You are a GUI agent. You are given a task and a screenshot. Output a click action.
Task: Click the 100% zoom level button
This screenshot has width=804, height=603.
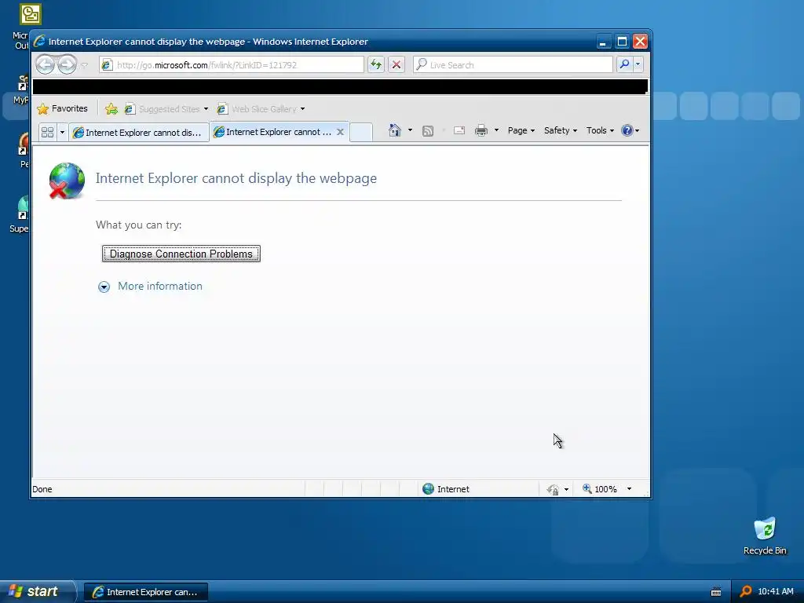[599, 489]
